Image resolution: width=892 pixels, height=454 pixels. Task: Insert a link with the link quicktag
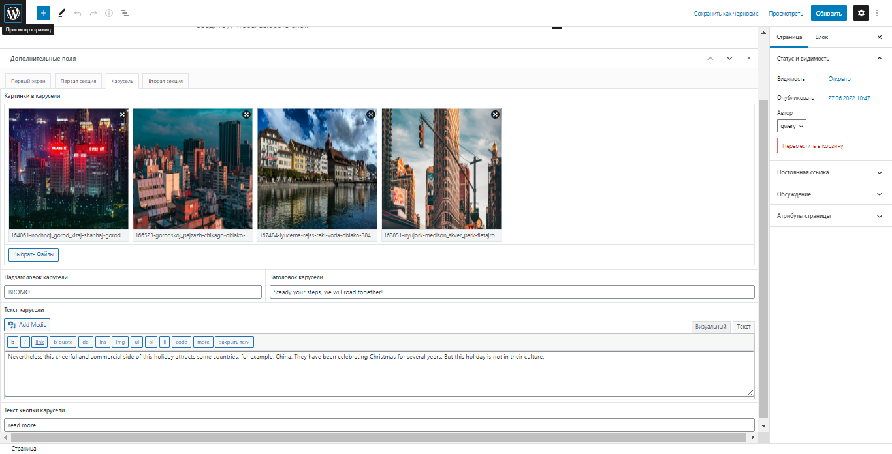40,342
